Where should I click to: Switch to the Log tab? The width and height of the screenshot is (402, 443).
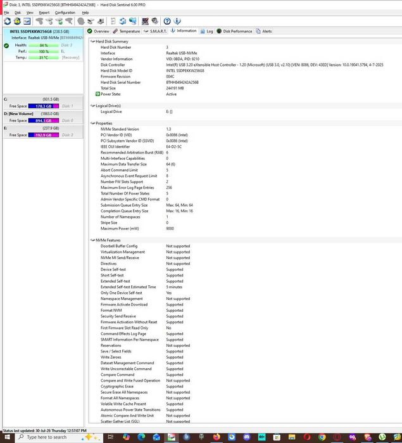tap(206, 31)
